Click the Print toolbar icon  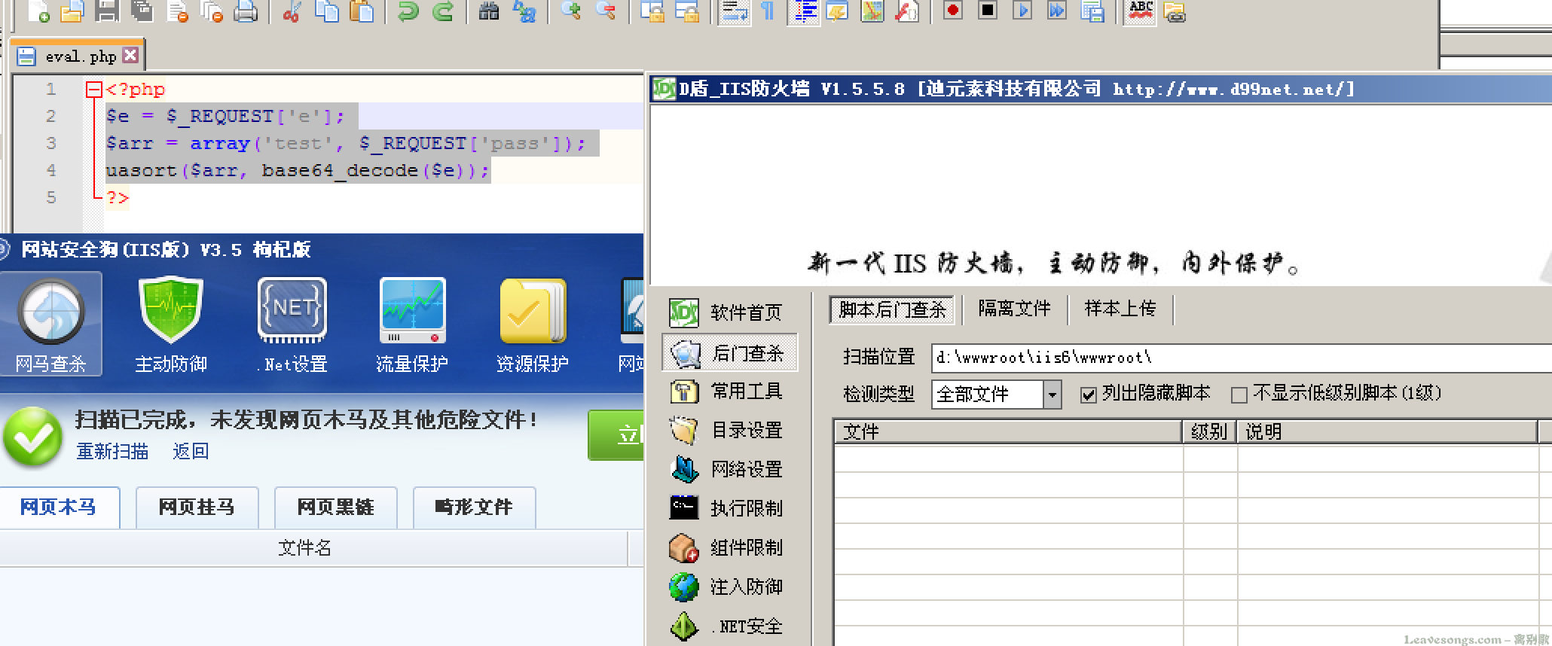point(246,11)
